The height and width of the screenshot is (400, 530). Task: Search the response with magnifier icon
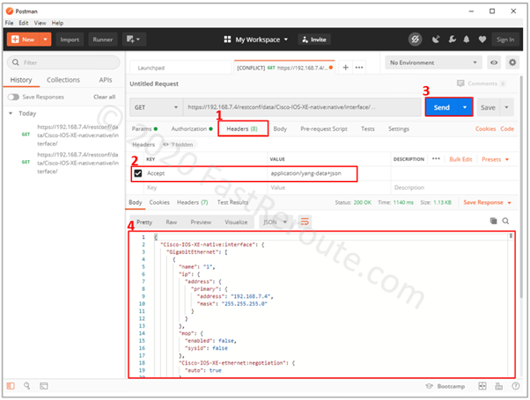(x=505, y=221)
